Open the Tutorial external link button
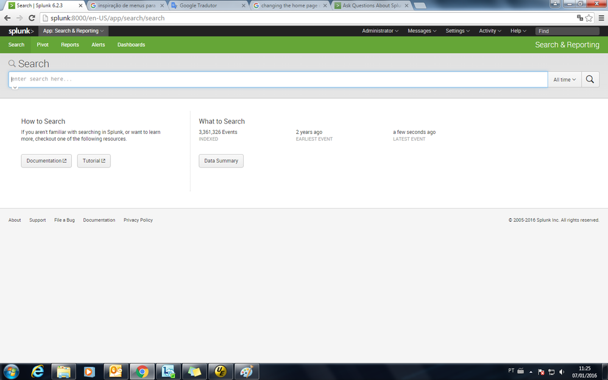 [94, 161]
